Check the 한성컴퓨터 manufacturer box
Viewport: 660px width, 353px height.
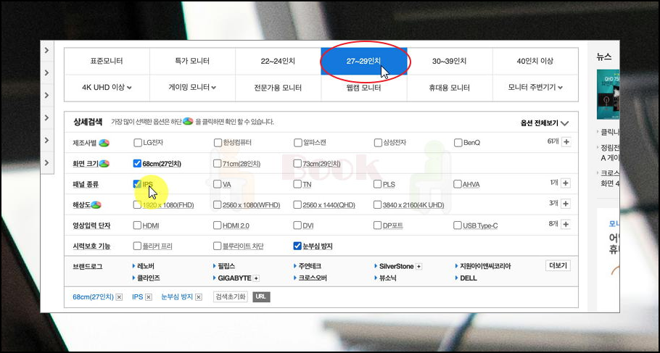pos(217,143)
